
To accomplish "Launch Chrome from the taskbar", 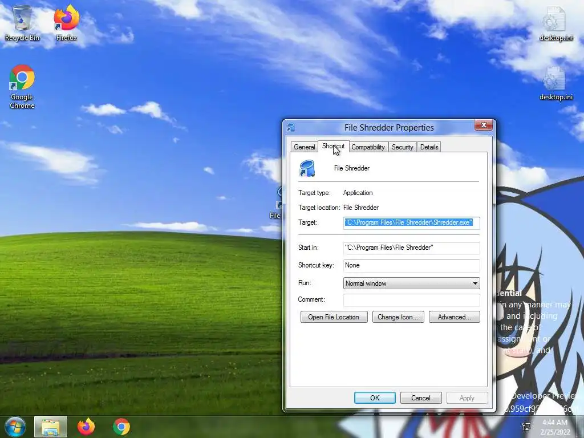I will [x=121, y=427].
